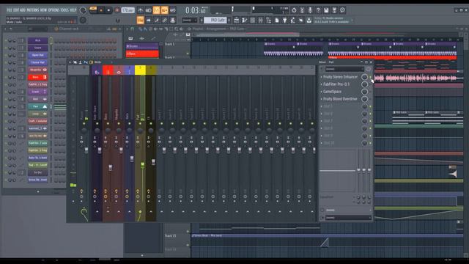Click the Record button
Screen dimensions: 469x264
pyautogui.click(x=117, y=10)
